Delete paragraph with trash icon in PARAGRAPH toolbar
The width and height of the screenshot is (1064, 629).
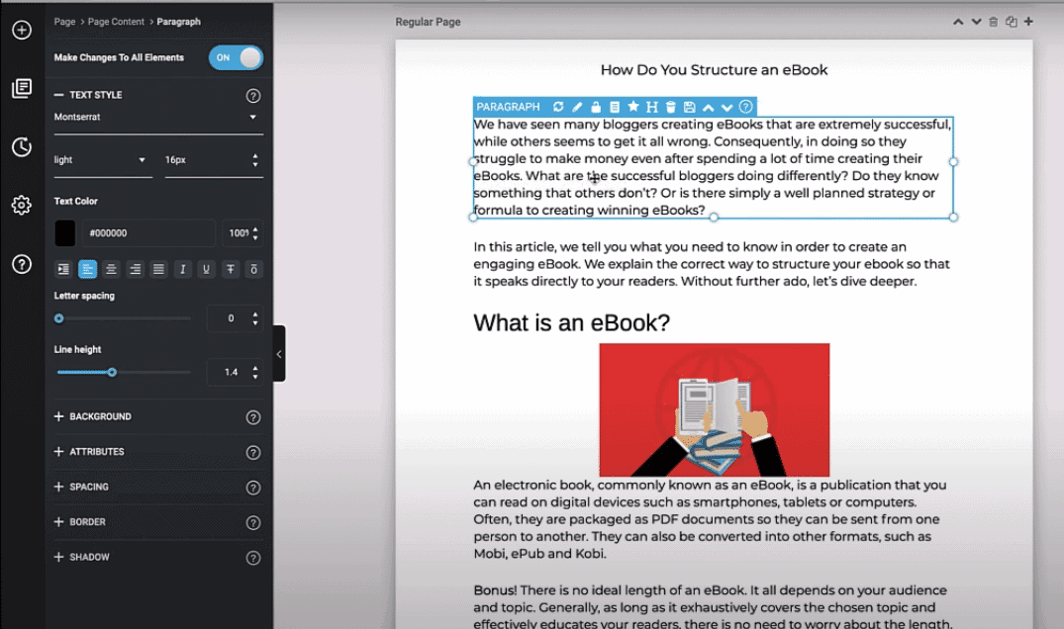coord(670,107)
